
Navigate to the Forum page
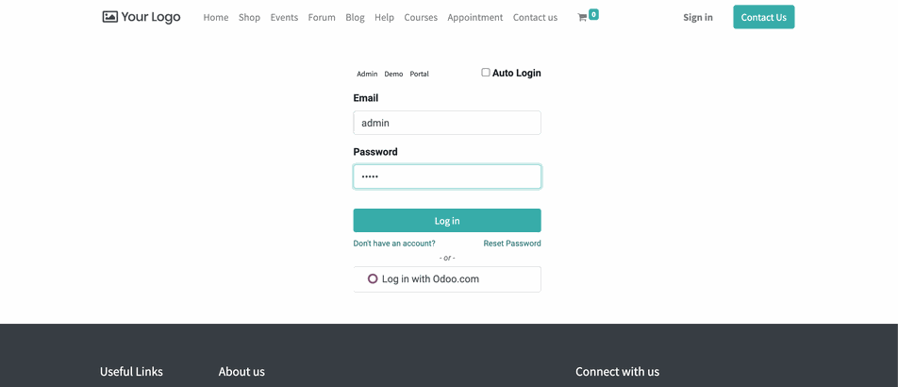click(x=322, y=18)
